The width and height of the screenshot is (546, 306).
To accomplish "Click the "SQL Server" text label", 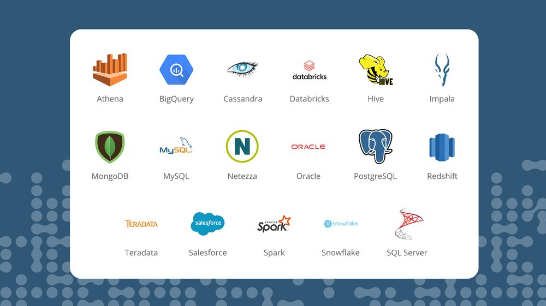I will [407, 253].
